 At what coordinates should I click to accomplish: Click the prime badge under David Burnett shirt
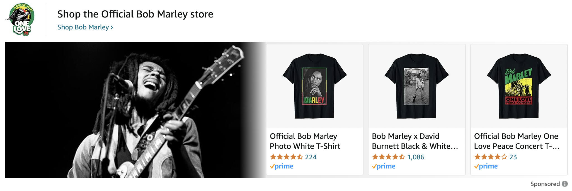click(384, 166)
